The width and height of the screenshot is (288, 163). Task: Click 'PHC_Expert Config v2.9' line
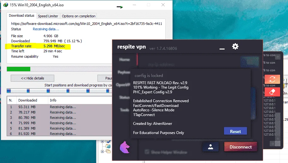tap(153, 92)
